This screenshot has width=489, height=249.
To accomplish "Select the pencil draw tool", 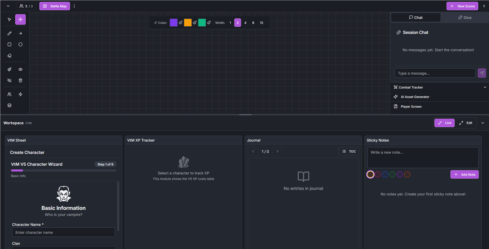I will tap(9, 33).
